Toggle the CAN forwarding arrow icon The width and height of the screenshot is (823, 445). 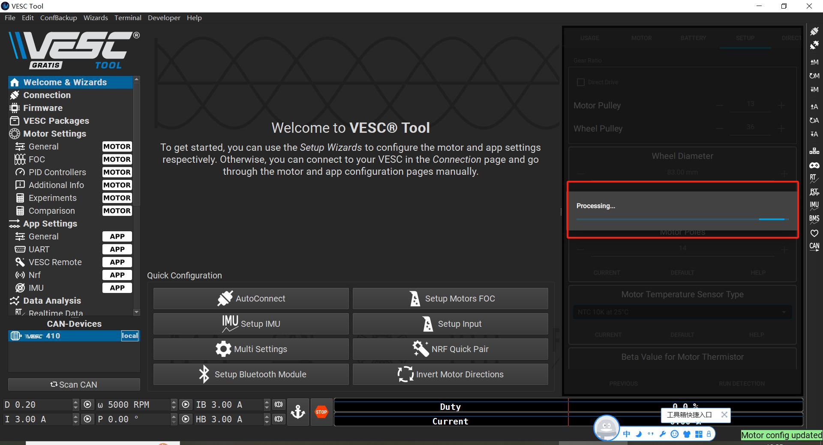point(814,247)
